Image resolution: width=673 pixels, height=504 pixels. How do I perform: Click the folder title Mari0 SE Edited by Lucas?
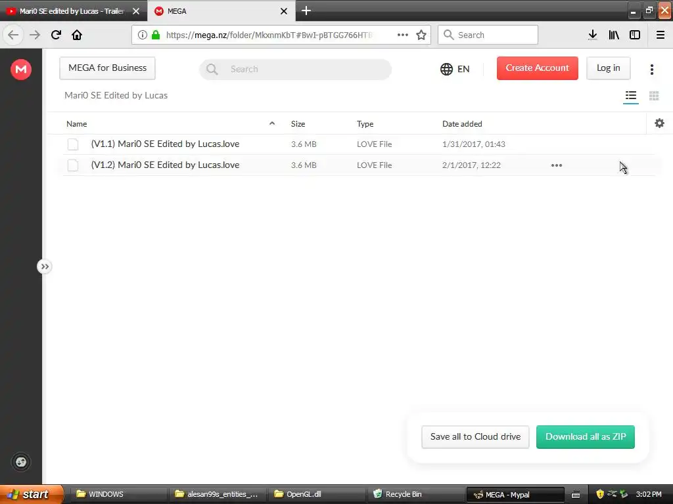coord(116,95)
